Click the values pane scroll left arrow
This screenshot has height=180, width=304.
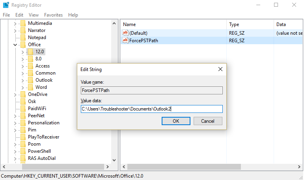click(124, 167)
